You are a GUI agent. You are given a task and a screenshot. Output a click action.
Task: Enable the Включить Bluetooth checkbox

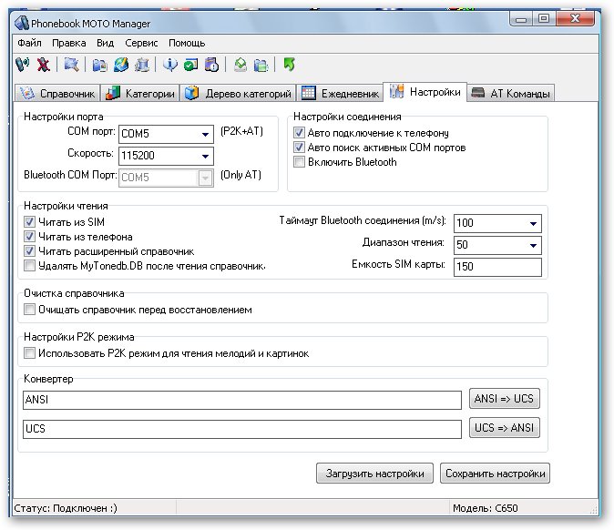[x=299, y=162]
